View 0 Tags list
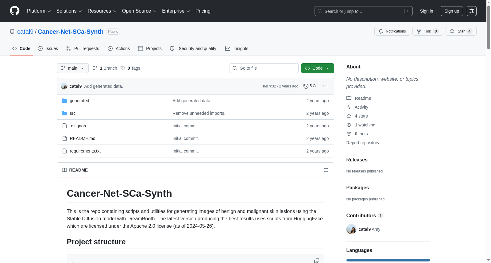The height and width of the screenshot is (263, 491). pos(130,68)
